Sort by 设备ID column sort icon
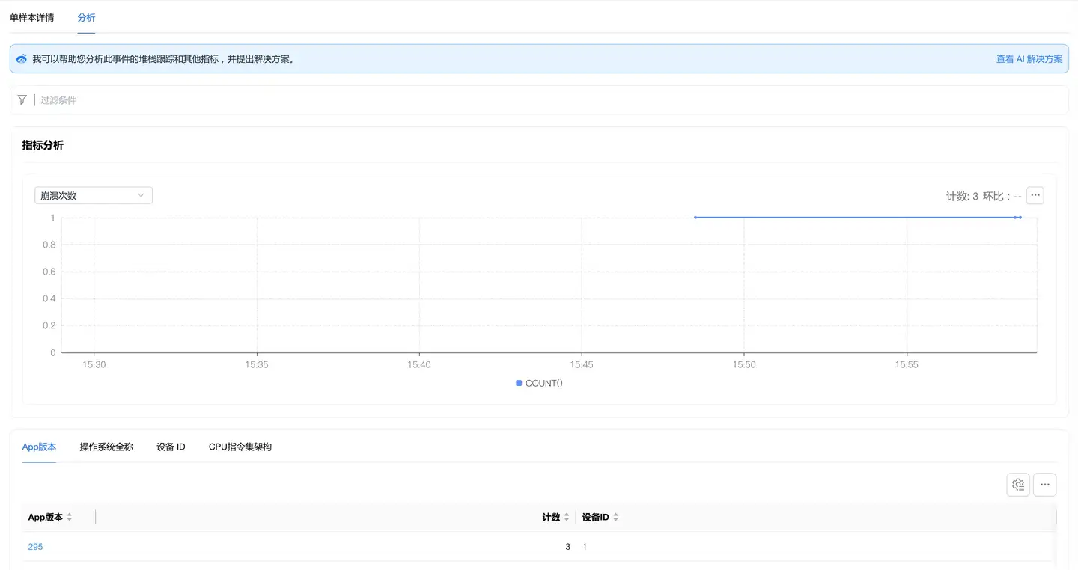Image resolution: width=1078 pixels, height=570 pixels. [615, 517]
